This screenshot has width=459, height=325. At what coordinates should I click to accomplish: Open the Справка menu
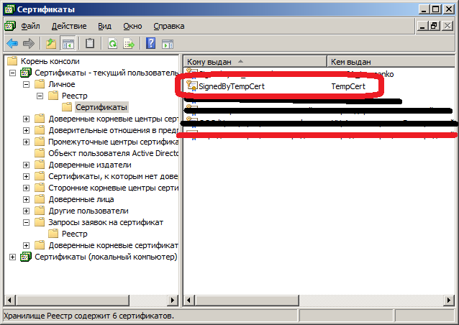169,26
